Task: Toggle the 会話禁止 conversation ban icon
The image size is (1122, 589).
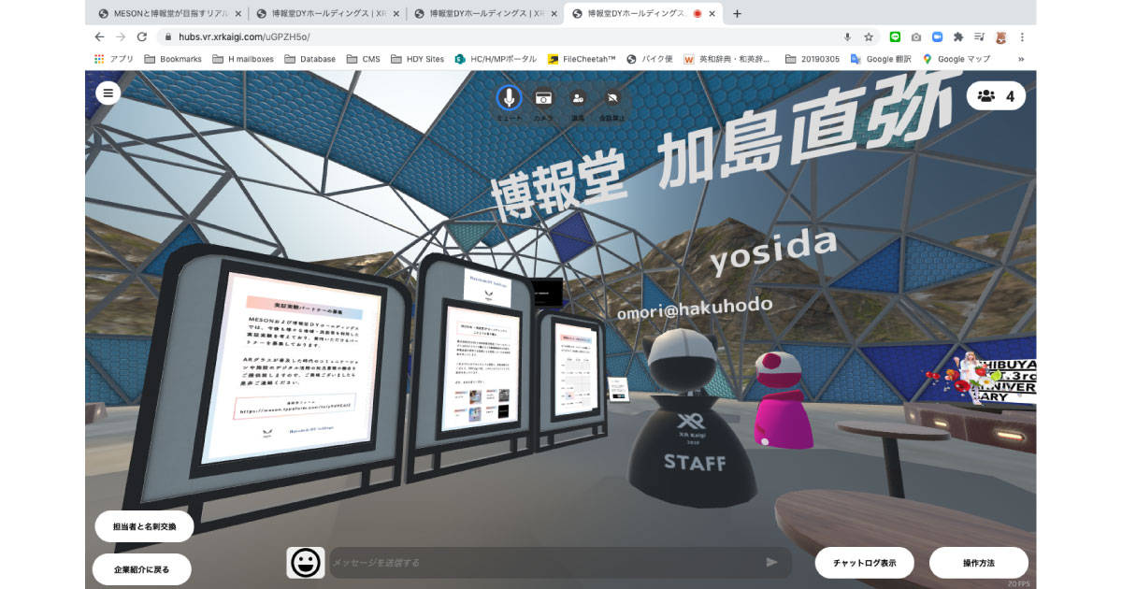Action: 612,97
